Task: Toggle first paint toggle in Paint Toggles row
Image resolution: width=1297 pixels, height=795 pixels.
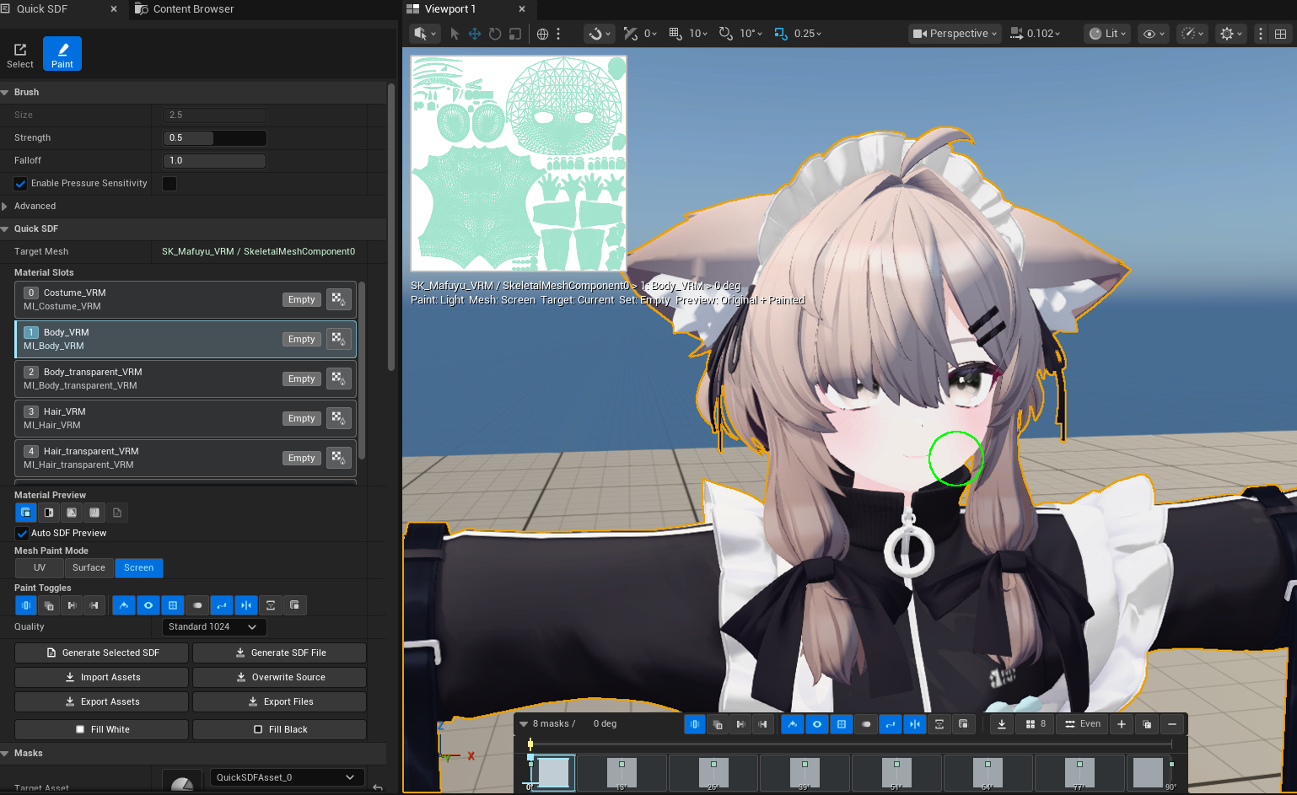Action: [x=26, y=605]
